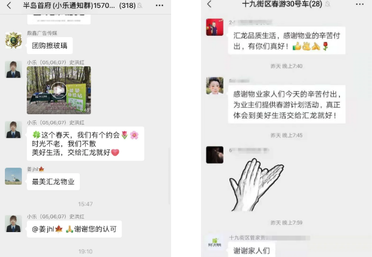The width and height of the screenshot is (372, 257).
Task: Open the dark avatar above the clapping sticker
Action: pyautogui.click(x=215, y=155)
